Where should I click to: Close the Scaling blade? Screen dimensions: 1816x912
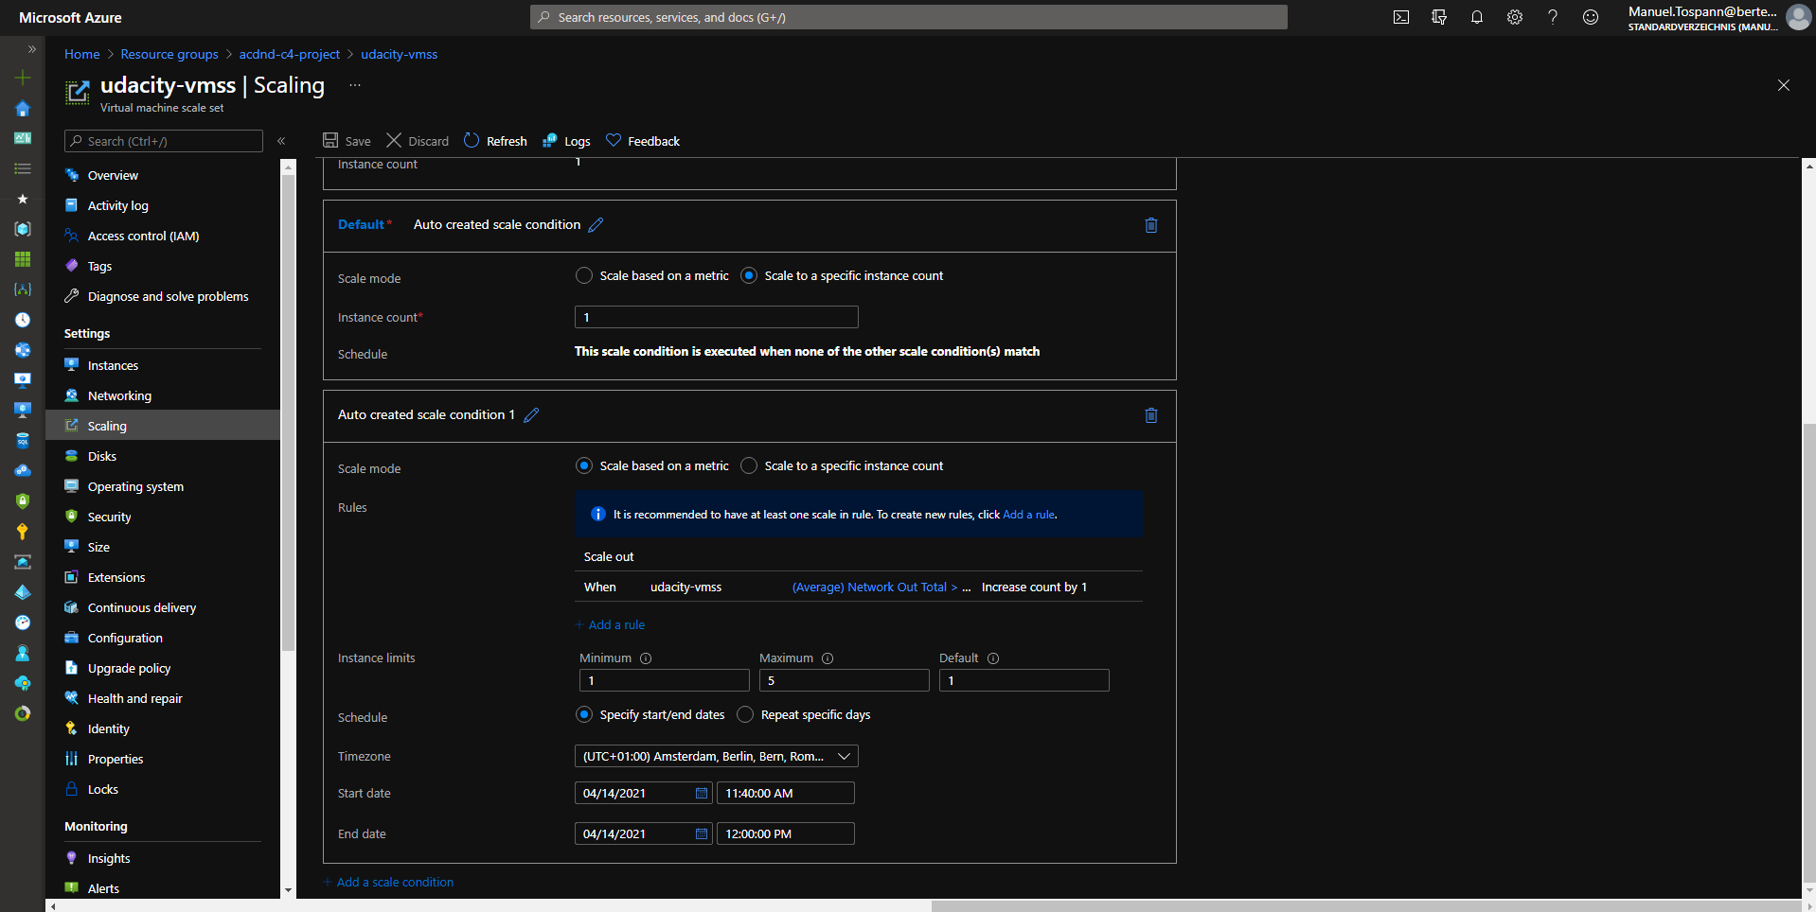pos(1784,85)
